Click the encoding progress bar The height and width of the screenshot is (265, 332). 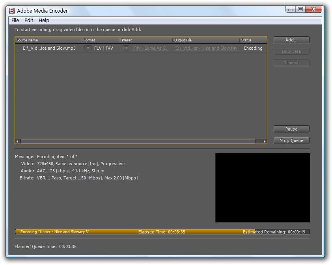pos(162,232)
